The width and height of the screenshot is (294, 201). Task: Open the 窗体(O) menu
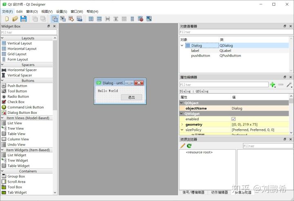point(32,11)
